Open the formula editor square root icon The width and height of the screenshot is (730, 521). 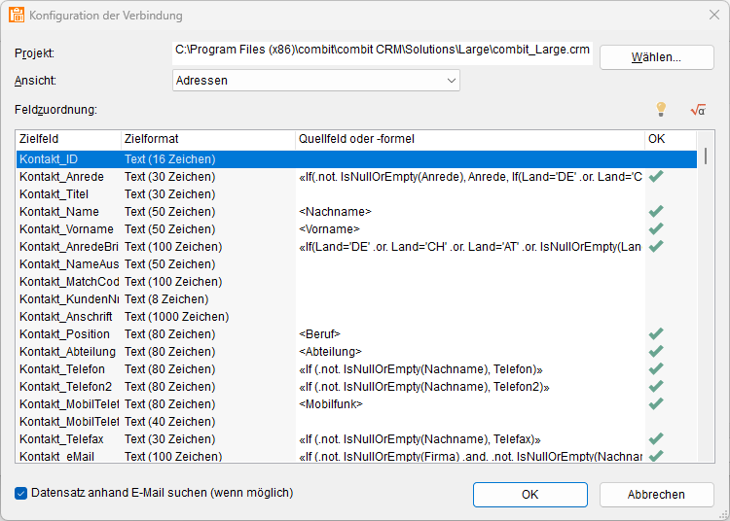coord(697,110)
